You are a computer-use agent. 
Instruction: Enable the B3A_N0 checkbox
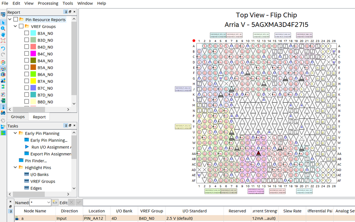point(27,33)
